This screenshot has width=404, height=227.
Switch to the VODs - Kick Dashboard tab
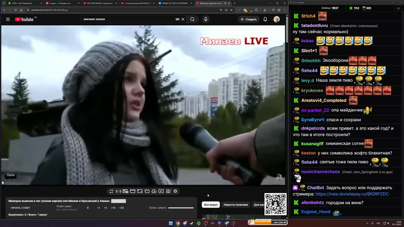[x=25, y=3]
